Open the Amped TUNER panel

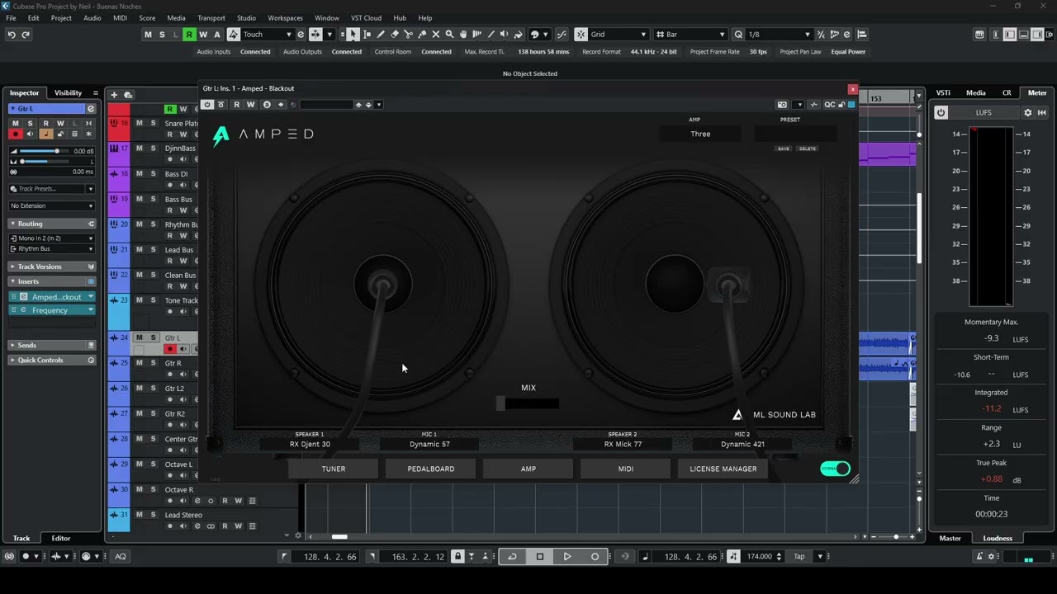tap(334, 469)
